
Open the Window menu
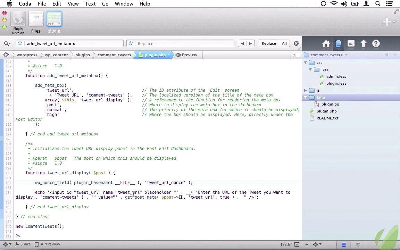tap(124, 4)
